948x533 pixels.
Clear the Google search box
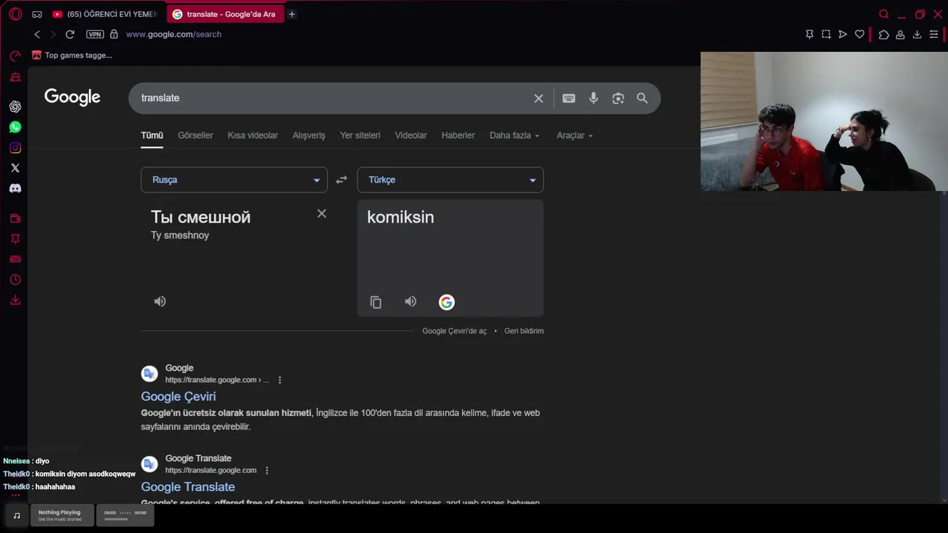(x=538, y=98)
